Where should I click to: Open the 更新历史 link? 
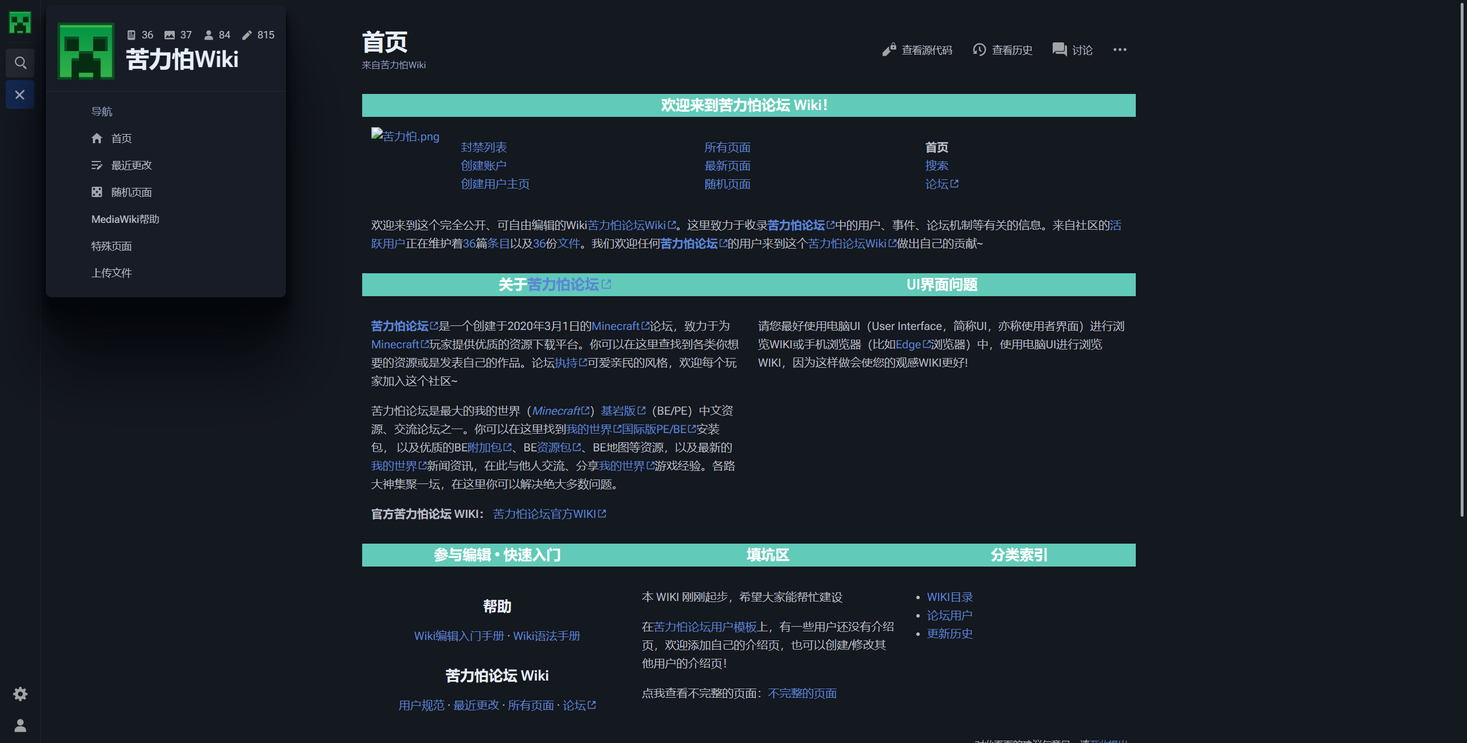click(950, 634)
